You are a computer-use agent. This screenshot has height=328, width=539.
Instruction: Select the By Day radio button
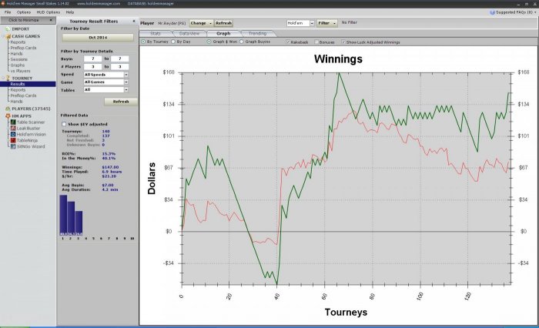[x=173, y=42]
